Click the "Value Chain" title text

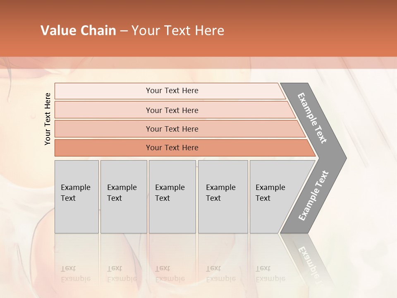78,31
